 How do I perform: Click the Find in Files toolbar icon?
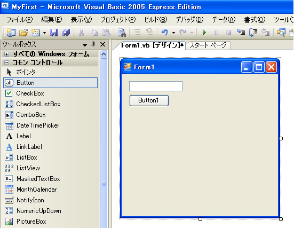122,33
